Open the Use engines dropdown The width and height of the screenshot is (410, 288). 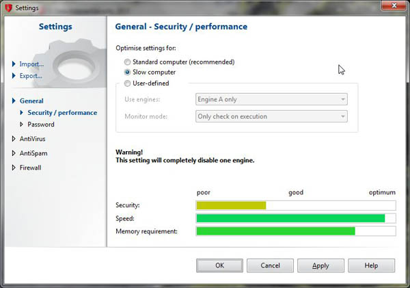coord(271,99)
